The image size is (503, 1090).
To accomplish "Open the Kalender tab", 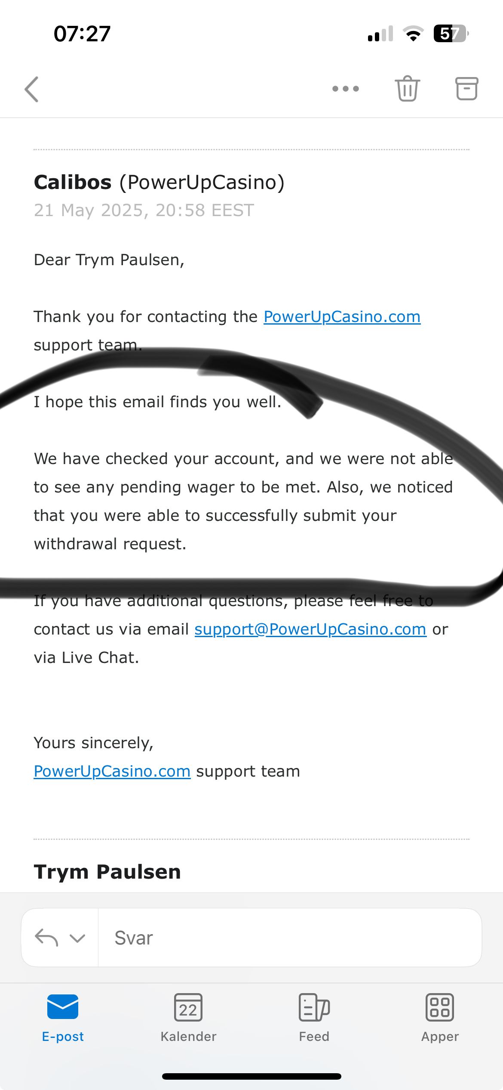I will pos(188,1018).
